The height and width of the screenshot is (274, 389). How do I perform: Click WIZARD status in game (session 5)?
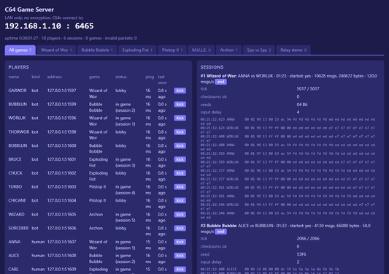tap(125, 217)
